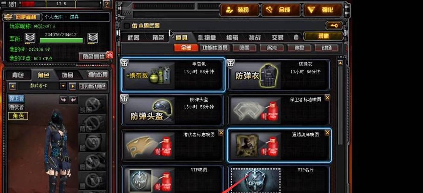
Task: Switch to the 武器 tab
Action: [x=133, y=38]
